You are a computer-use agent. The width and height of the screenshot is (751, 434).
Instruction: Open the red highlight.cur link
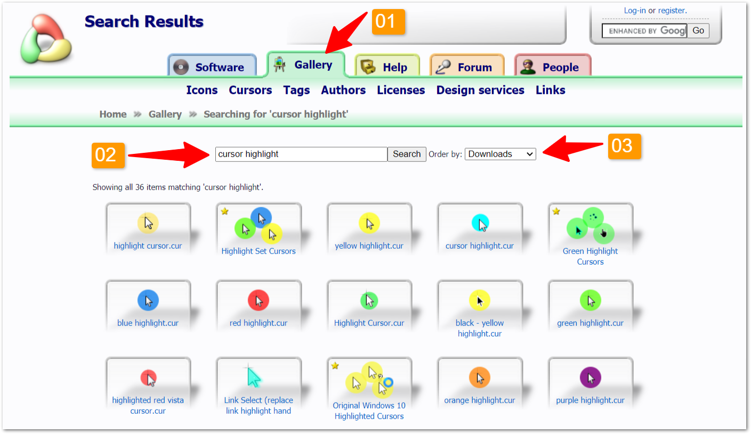259,323
